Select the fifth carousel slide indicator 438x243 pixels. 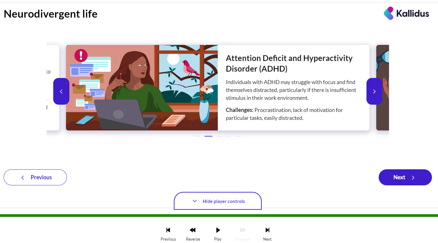(238, 136)
